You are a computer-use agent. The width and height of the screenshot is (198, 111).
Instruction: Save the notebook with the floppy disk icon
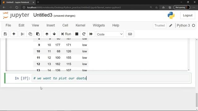[x=5, y=34]
